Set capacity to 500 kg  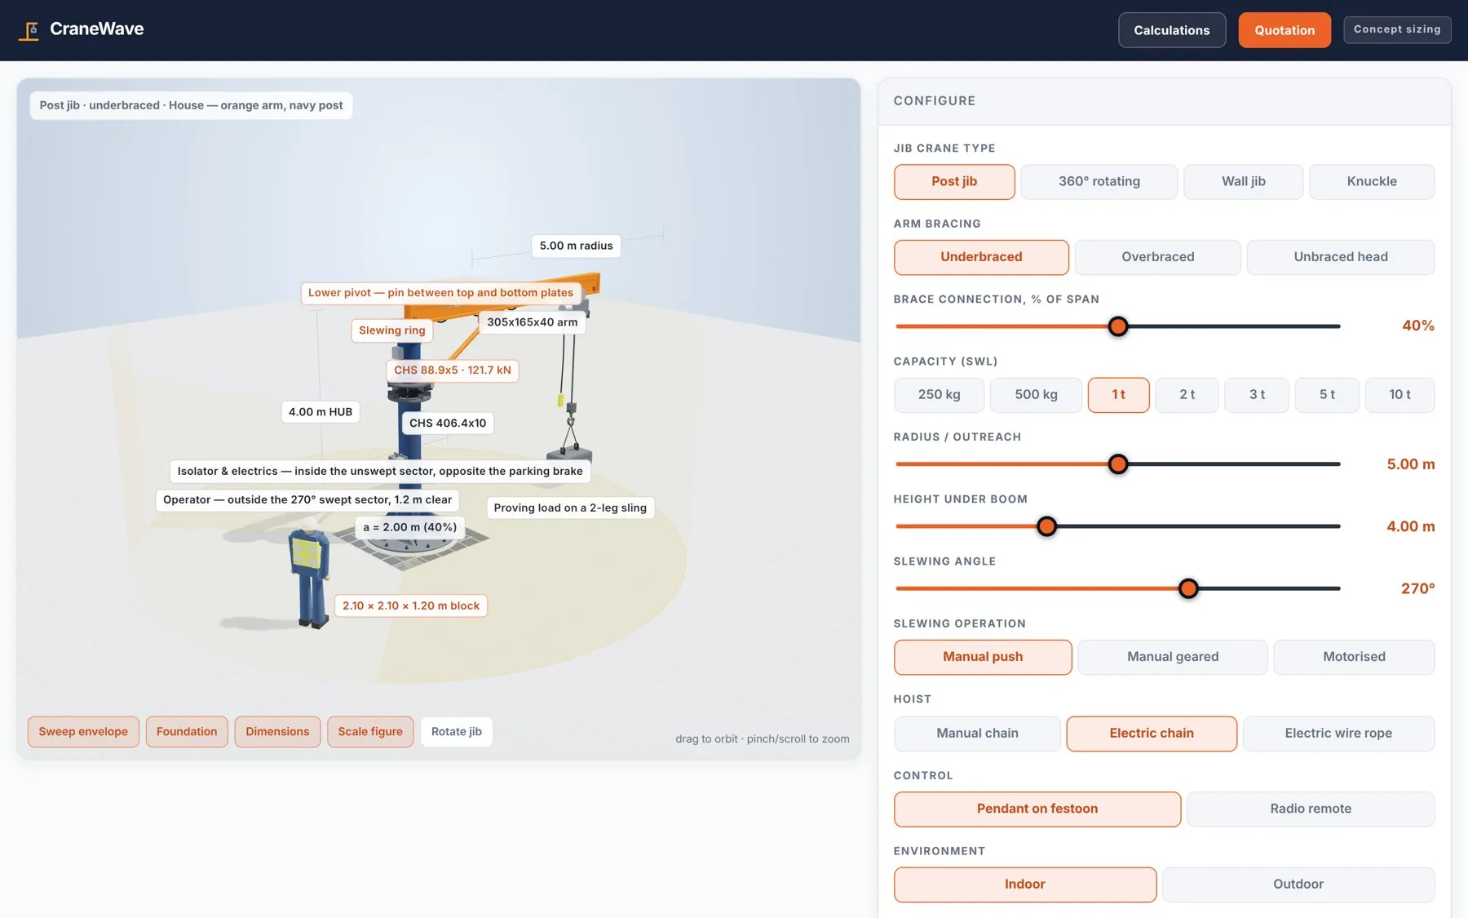coord(1036,395)
